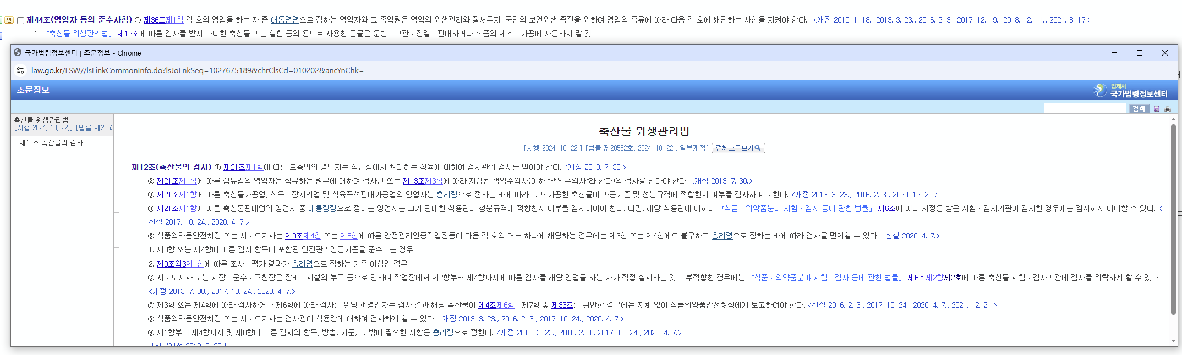Open 「식품ㆍ의약품분야 시험ㆍ검사 등에 관한 법률」 link in paragraph ⑥
The image size is (1182, 355).
click(x=825, y=278)
